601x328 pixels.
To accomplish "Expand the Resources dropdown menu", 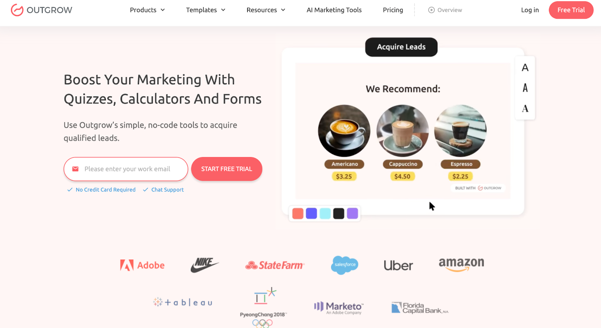I will (x=266, y=10).
